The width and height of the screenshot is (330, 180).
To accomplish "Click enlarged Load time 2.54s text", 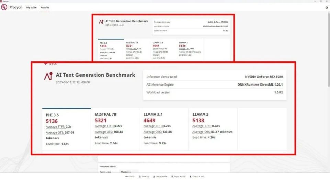I will pos(106,143).
